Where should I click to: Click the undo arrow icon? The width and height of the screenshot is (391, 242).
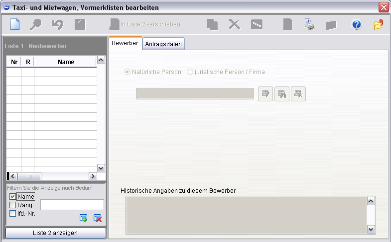[57, 24]
